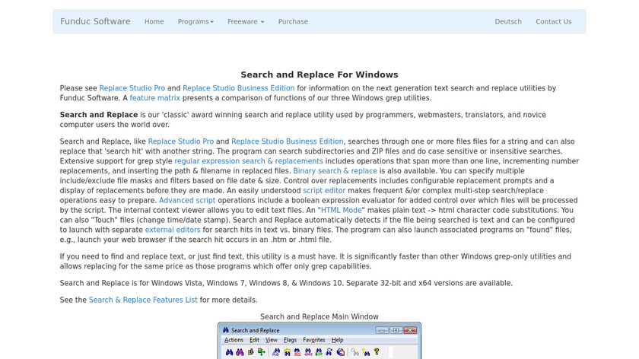
Task: Go to Home in the navigation bar
Action: 154,21
